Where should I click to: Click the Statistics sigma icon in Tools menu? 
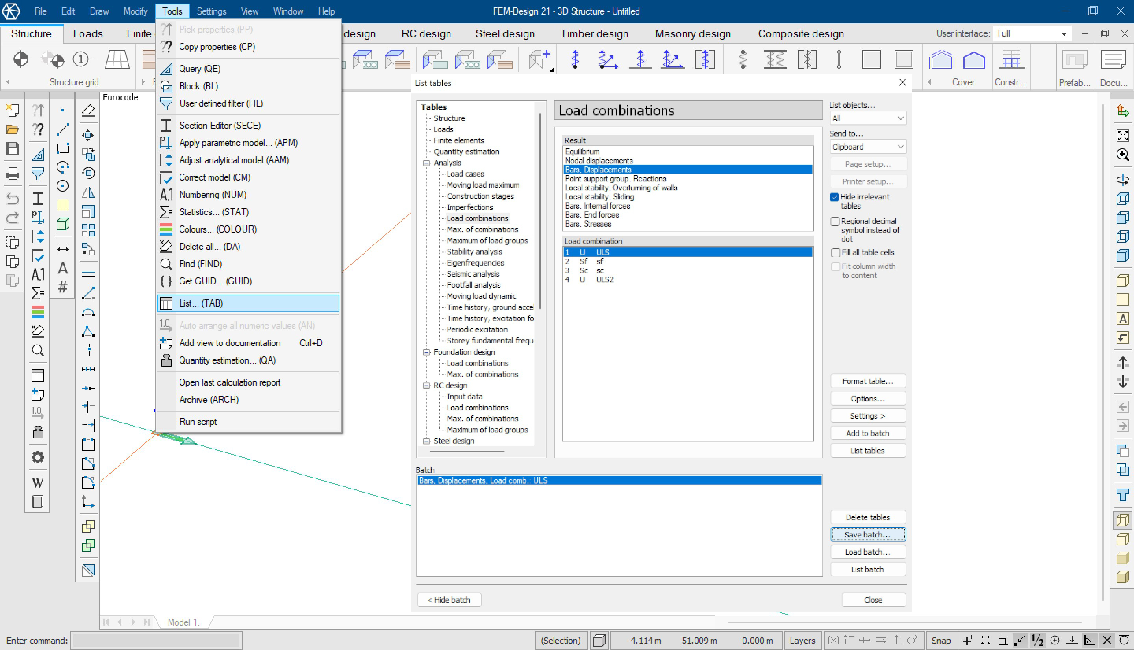pos(166,212)
